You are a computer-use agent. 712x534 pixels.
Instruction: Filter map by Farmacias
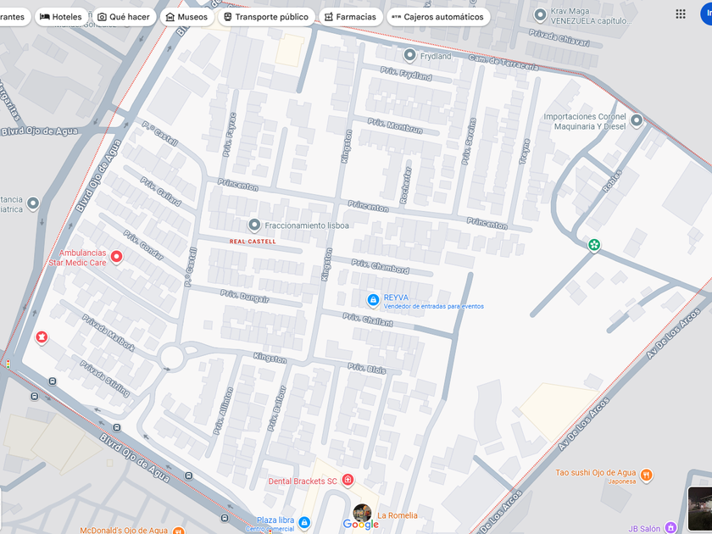point(351,17)
